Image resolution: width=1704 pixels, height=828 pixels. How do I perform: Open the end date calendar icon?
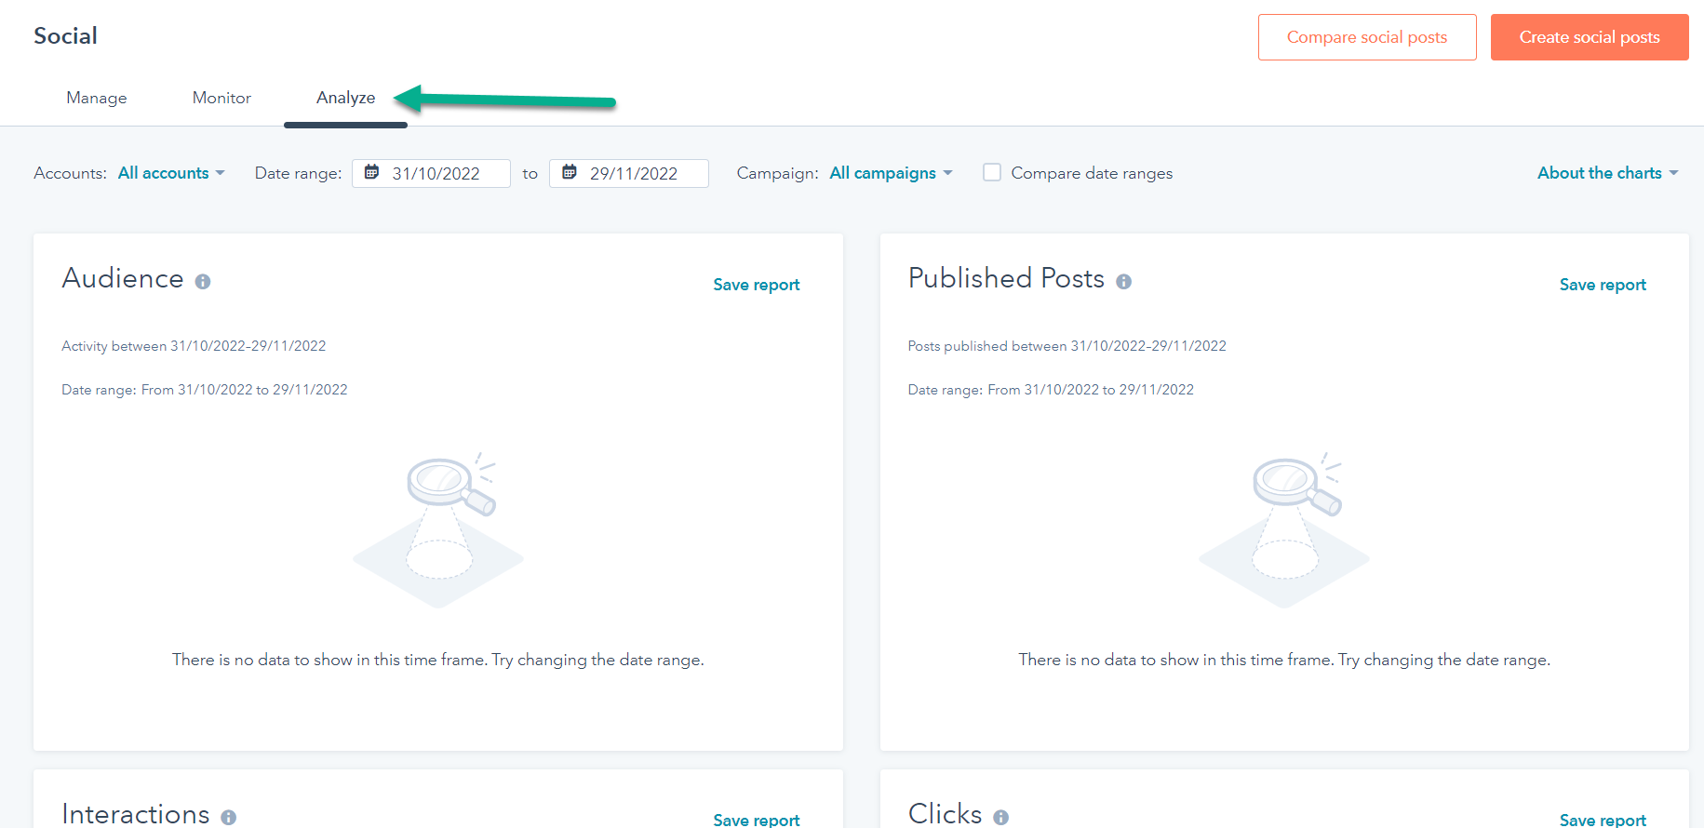(570, 172)
